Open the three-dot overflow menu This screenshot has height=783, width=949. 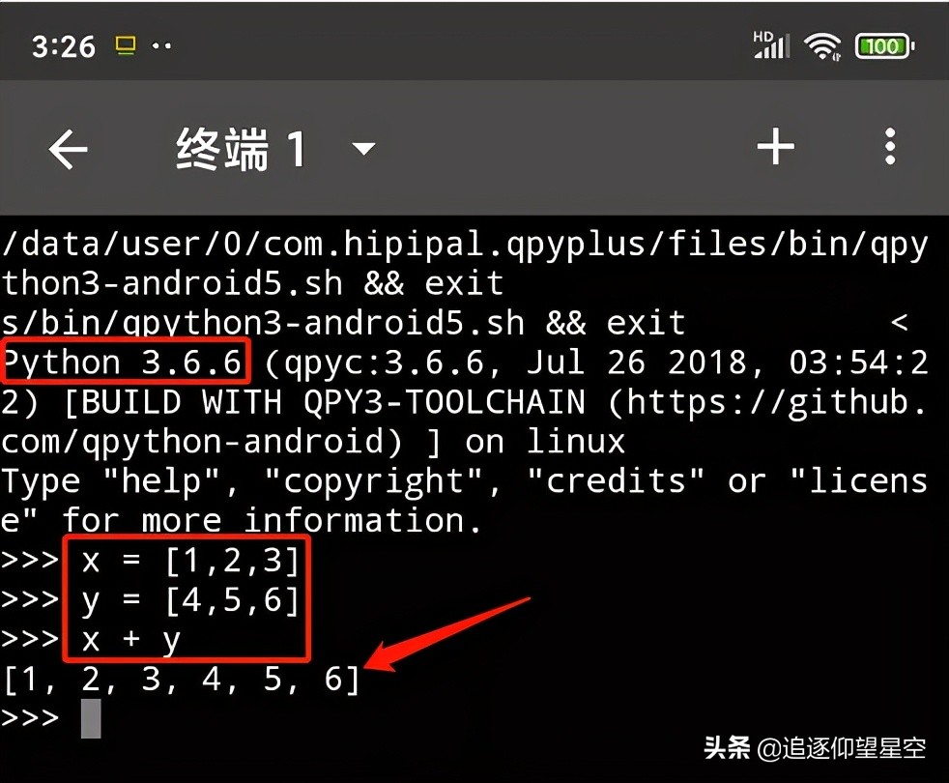tap(890, 147)
